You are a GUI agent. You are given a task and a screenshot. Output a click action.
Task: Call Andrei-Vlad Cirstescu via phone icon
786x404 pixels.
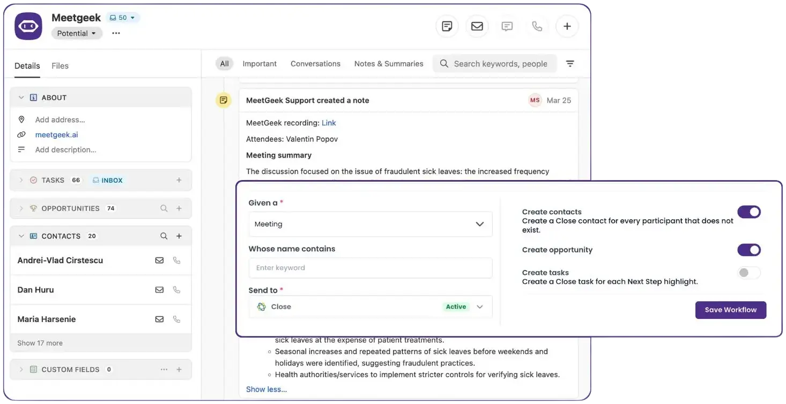coord(176,260)
